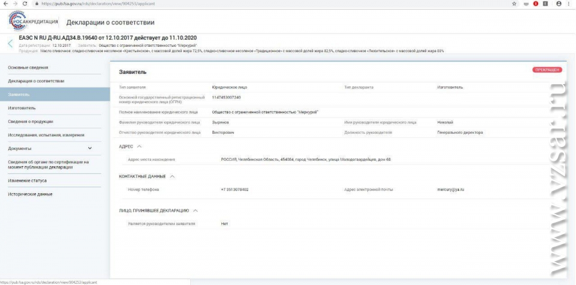Viewport: 576px width, 285px height.
Task: Click the browser back arrow
Action: 5,4
